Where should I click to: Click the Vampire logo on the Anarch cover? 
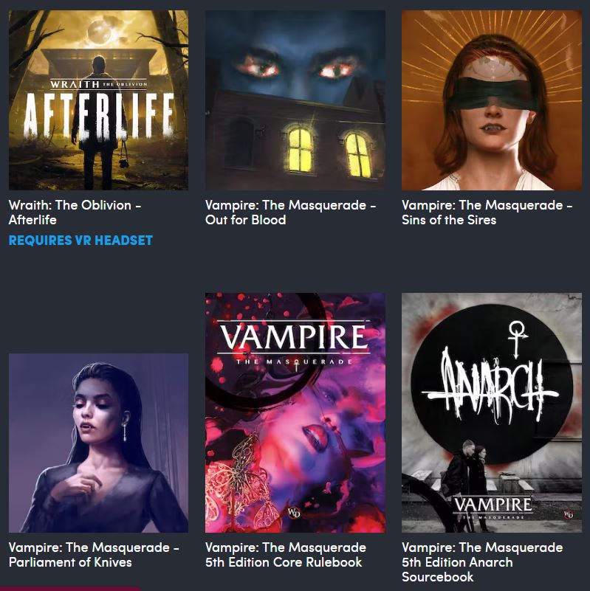pos(493,508)
